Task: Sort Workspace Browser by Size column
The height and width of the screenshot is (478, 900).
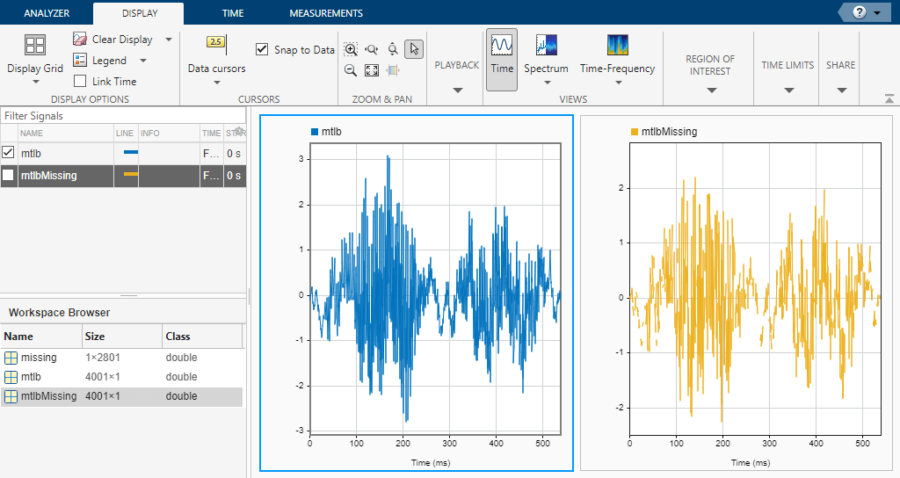Action: tap(121, 337)
